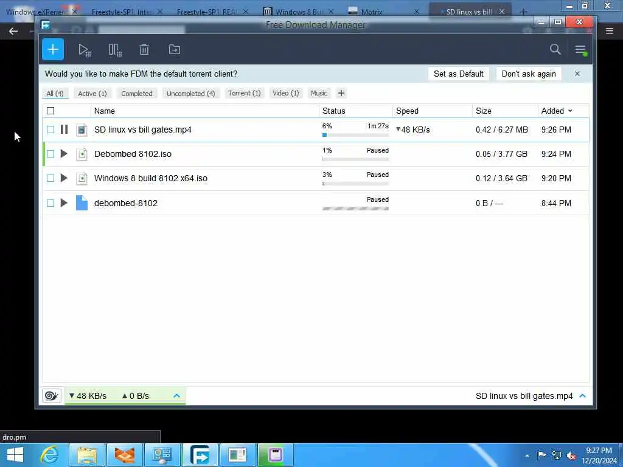Select the All (4) filter tab
Screen dimensions: 623x467
pos(55,93)
